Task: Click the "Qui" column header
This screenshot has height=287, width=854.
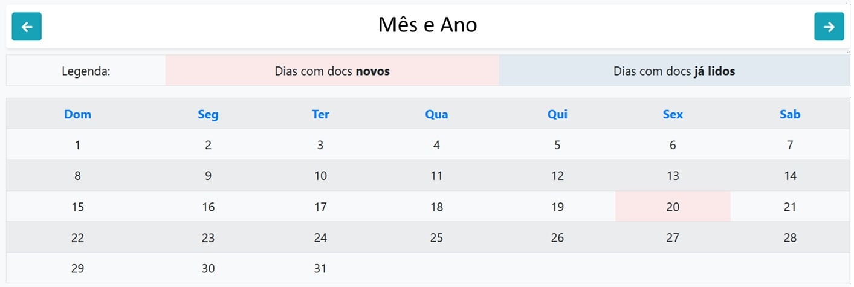Action: tap(557, 114)
